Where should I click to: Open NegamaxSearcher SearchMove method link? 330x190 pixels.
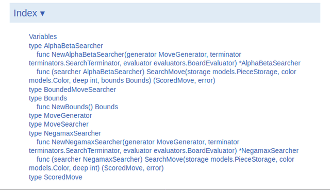[161, 164]
